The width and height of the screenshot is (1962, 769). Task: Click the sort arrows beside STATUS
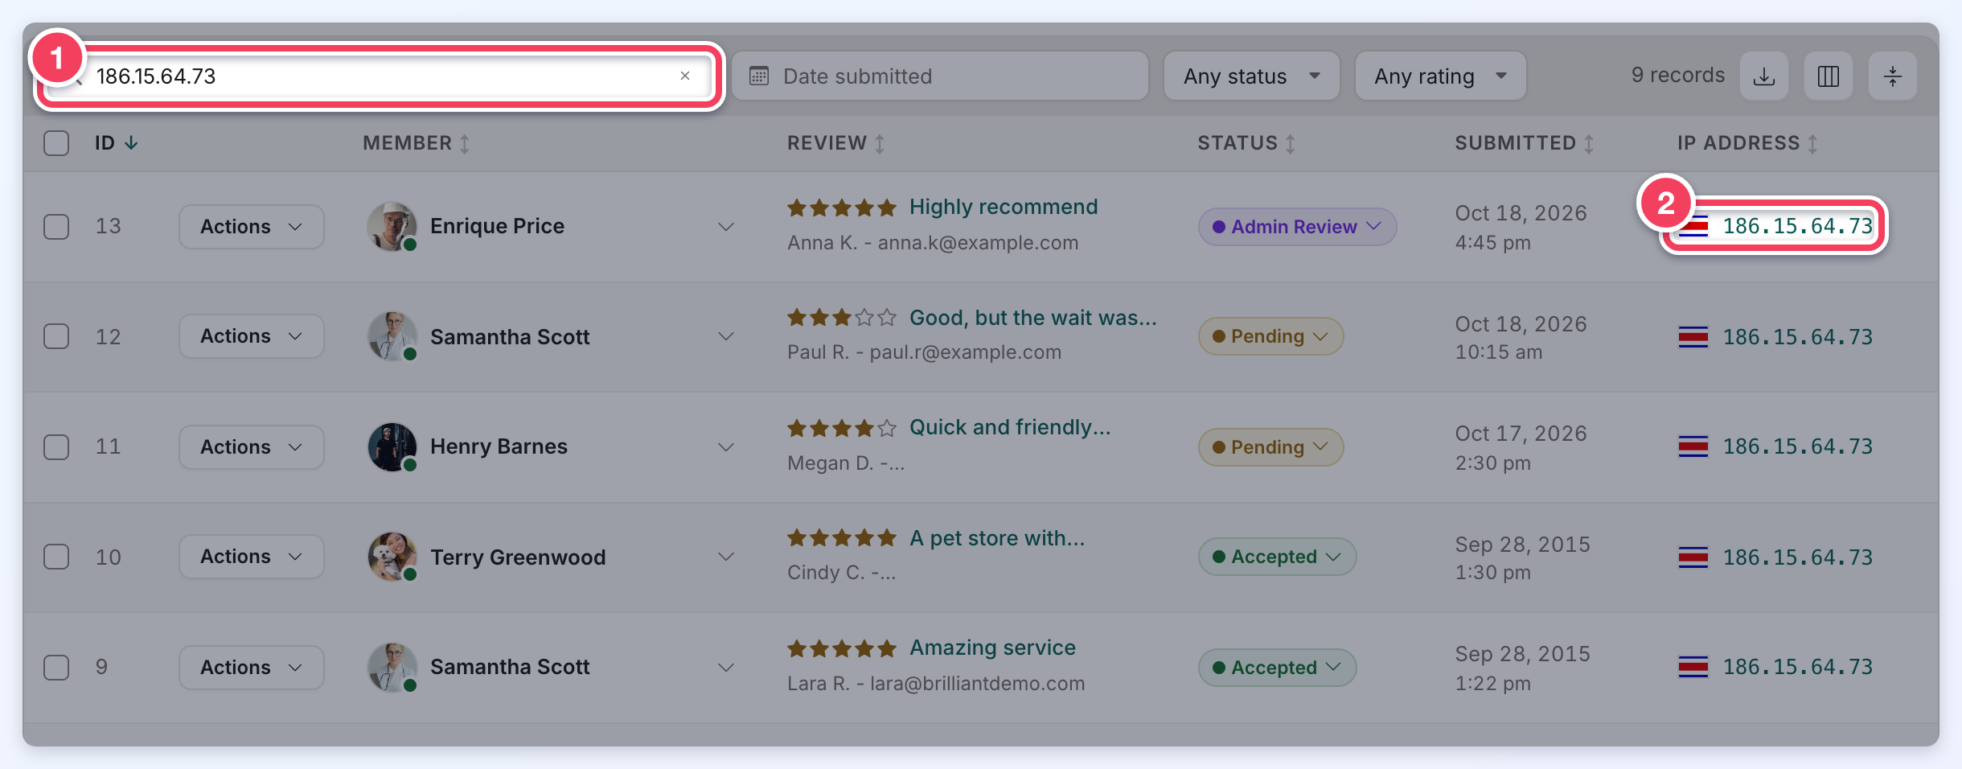point(1291,143)
